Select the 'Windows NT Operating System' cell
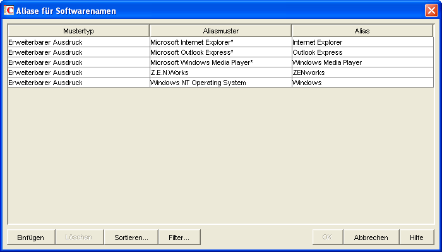Image resolution: width=442 pixels, height=252 pixels. tap(221, 83)
